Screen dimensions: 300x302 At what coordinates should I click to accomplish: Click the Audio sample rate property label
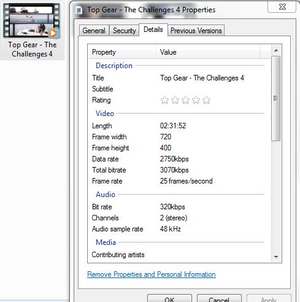[x=117, y=229]
